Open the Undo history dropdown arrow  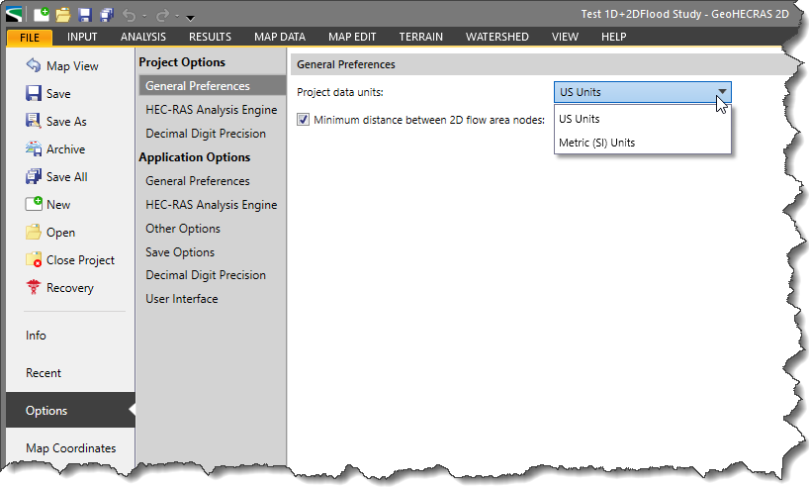point(144,17)
